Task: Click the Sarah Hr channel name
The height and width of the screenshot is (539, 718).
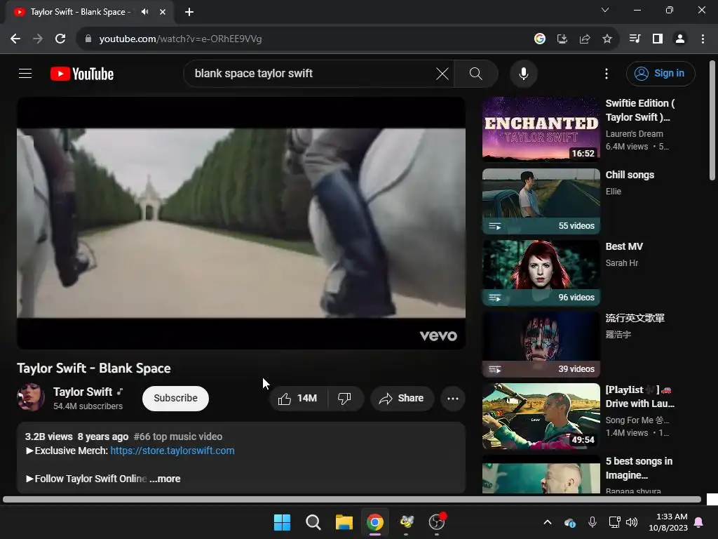Action: click(621, 263)
